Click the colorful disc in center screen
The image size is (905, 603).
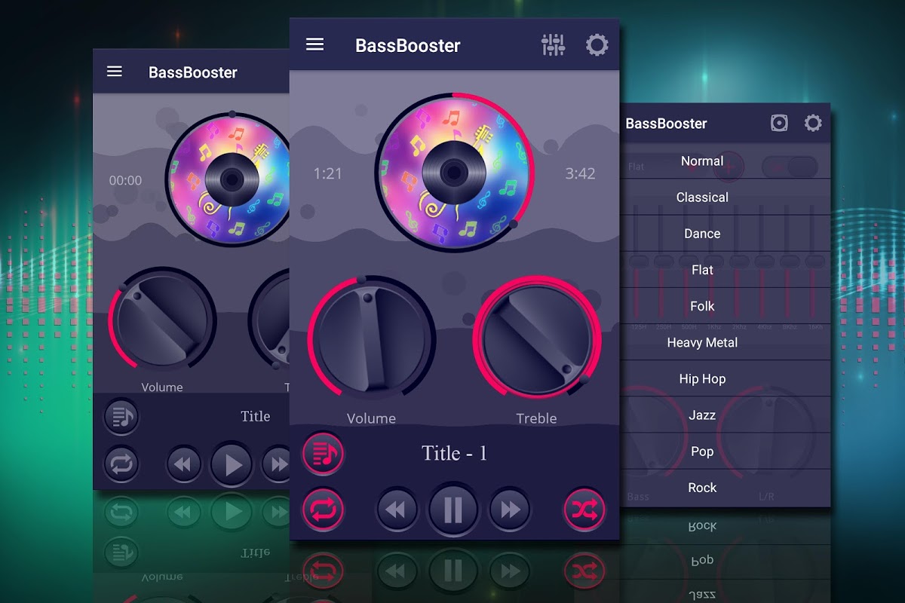453,173
